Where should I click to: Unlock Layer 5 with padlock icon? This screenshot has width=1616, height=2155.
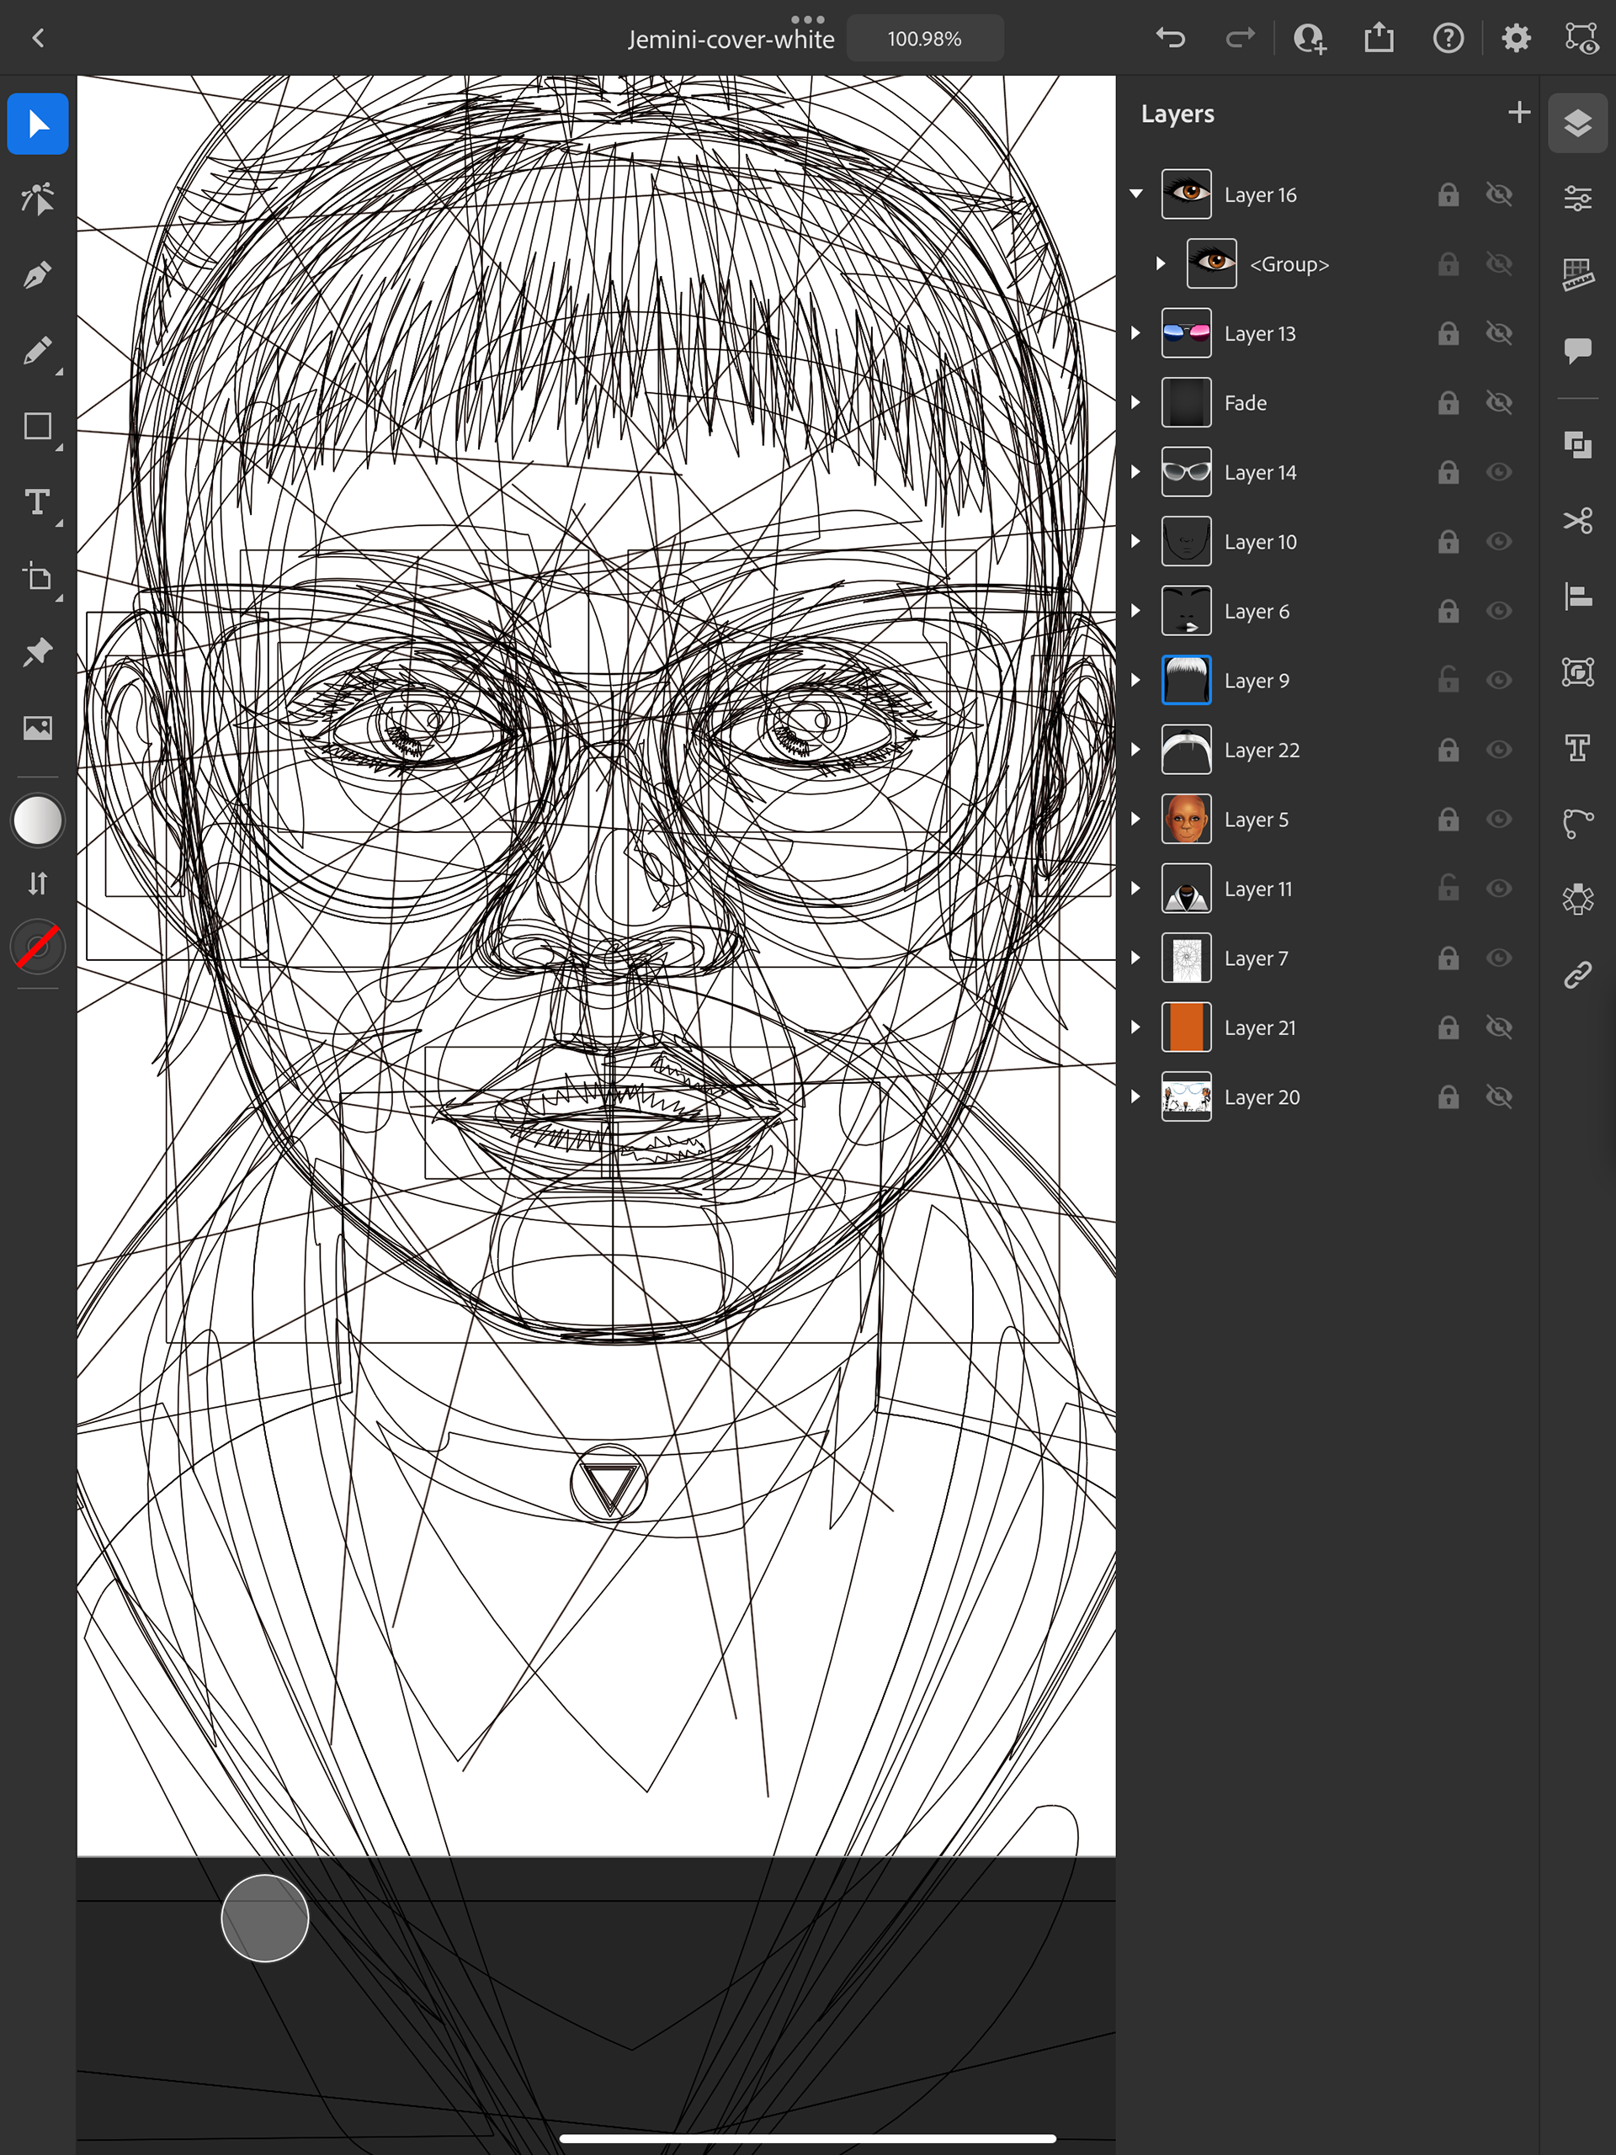[1448, 820]
